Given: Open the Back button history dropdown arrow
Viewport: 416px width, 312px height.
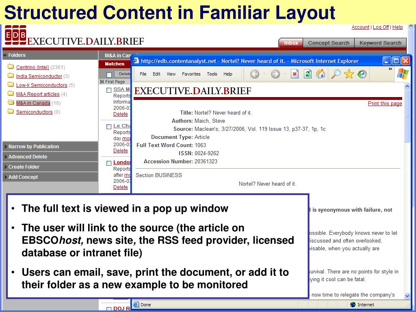Looking at the screenshot, I should [x=264, y=74].
